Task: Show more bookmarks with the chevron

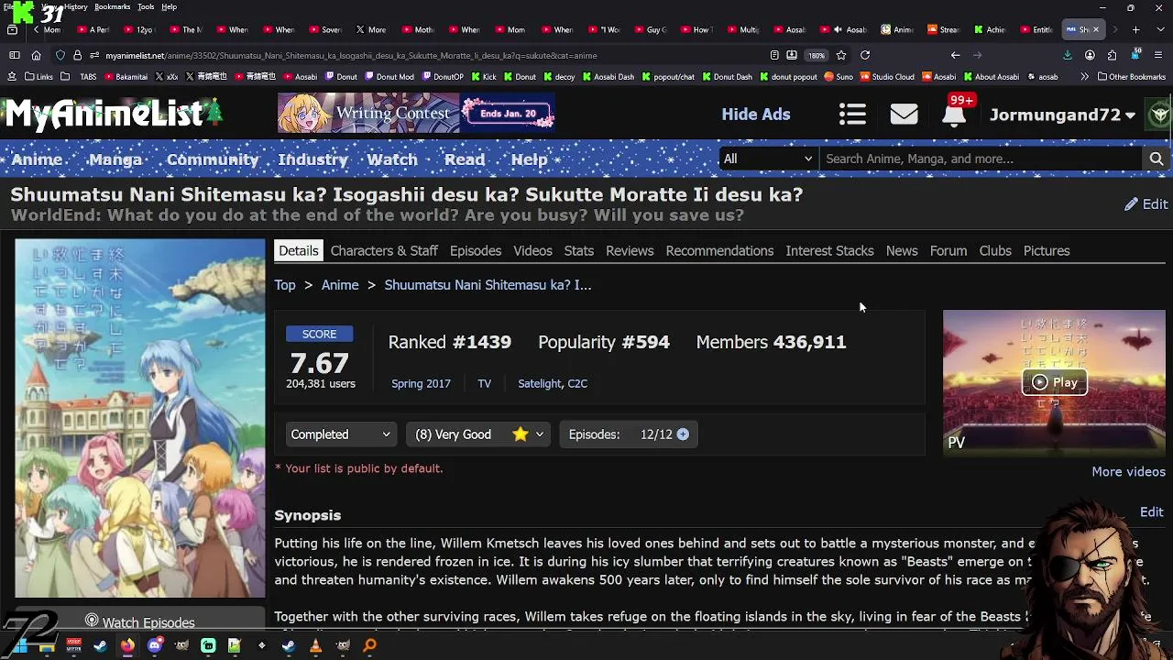Action: point(1084,77)
